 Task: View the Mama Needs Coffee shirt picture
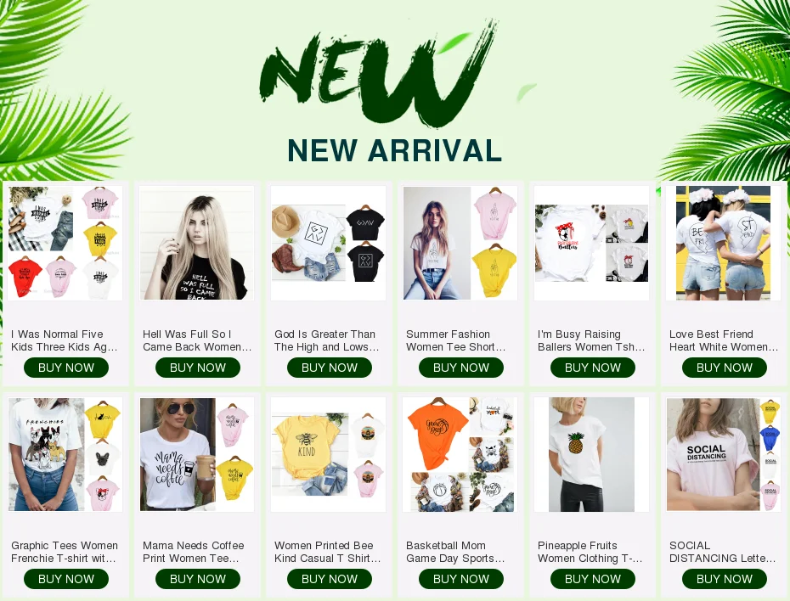coord(197,454)
